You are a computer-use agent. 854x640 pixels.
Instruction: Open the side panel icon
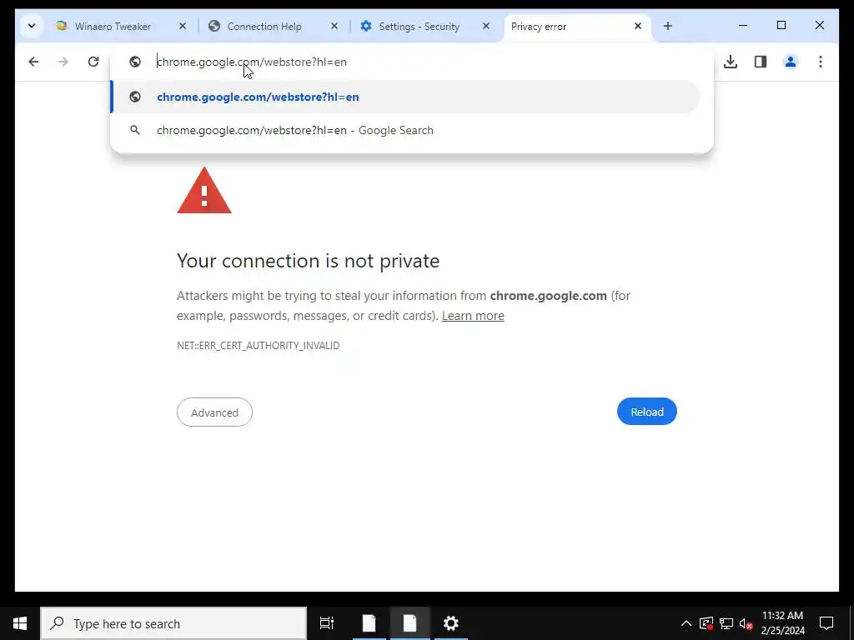[761, 62]
